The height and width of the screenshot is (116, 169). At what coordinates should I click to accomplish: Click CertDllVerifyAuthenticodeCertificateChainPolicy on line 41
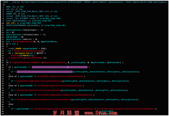65,95
